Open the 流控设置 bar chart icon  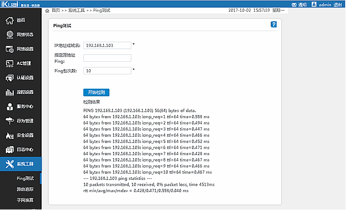pos(9,92)
